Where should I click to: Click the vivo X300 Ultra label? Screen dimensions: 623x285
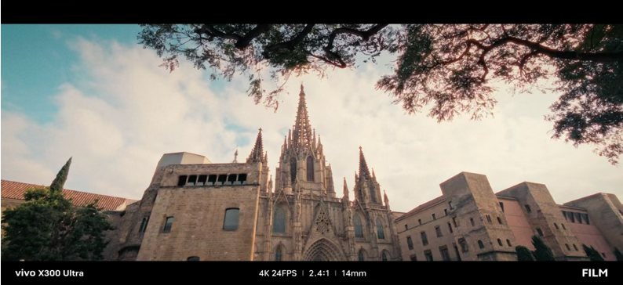(49, 273)
